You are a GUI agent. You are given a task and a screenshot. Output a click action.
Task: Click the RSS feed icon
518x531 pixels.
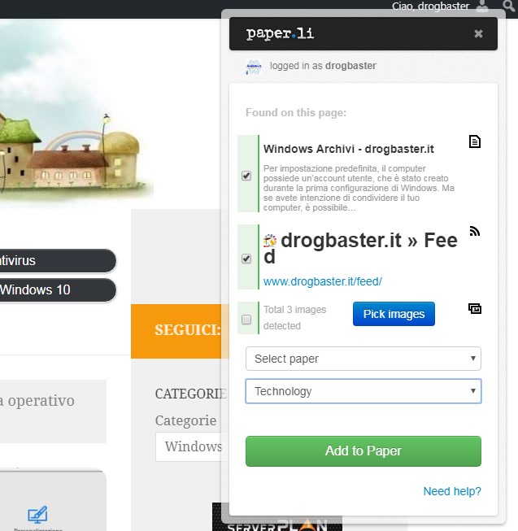(475, 231)
